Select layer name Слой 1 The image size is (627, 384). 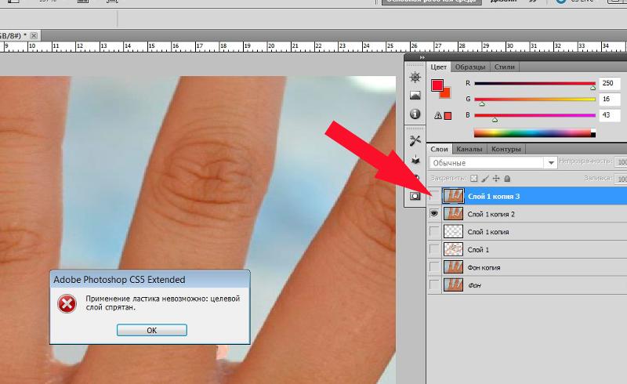(x=478, y=249)
